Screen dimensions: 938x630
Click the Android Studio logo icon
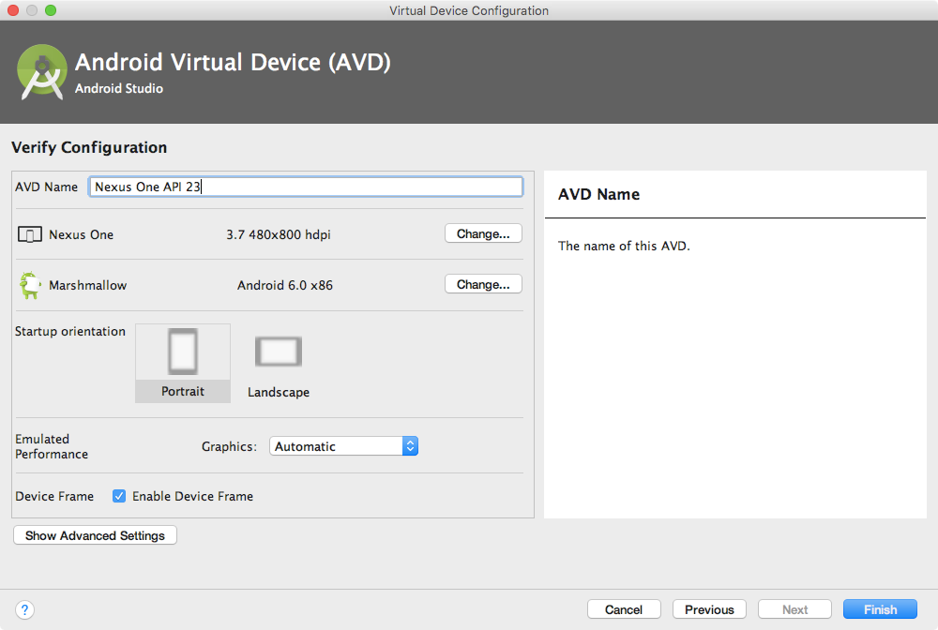[x=41, y=72]
